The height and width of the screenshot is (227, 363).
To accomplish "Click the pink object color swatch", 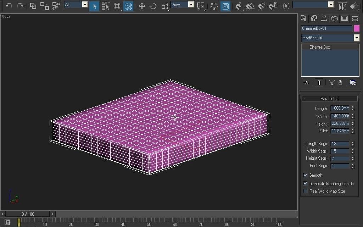I will (357, 28).
